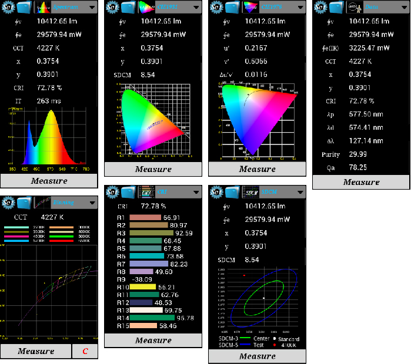Select Spectrum CRI value 72.78 %

click(x=49, y=87)
